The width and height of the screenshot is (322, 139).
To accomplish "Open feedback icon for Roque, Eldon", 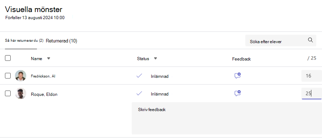I will pyautogui.click(x=238, y=93).
